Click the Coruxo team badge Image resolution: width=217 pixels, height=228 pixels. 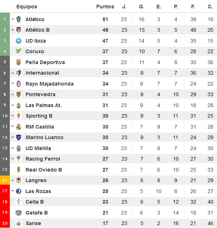click(x=19, y=51)
